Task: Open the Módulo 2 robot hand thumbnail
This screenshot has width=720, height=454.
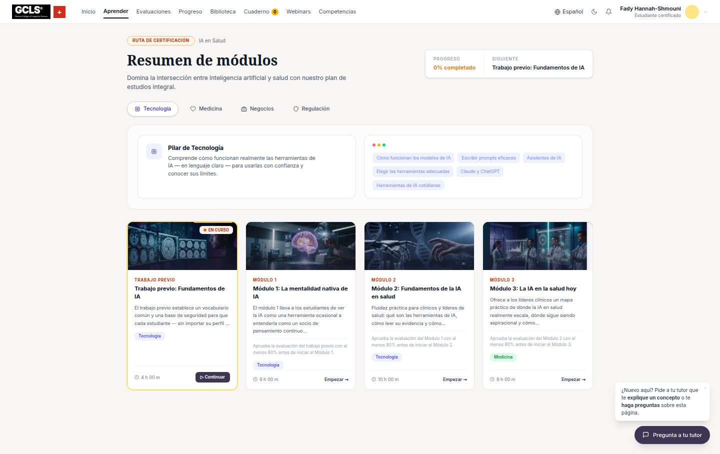Action: click(x=419, y=246)
